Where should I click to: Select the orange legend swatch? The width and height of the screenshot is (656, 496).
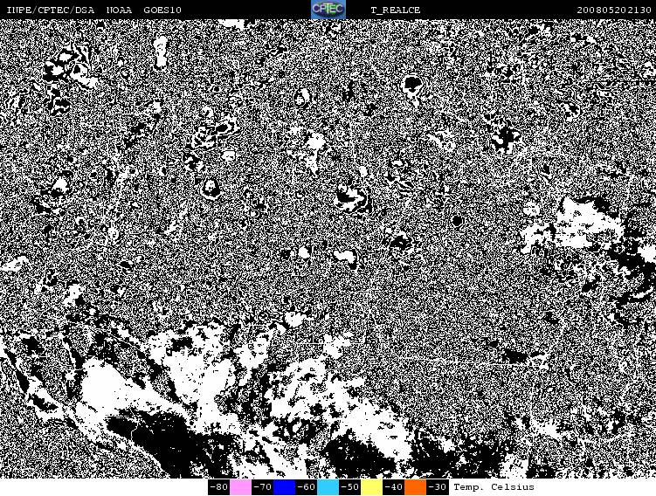[415, 487]
